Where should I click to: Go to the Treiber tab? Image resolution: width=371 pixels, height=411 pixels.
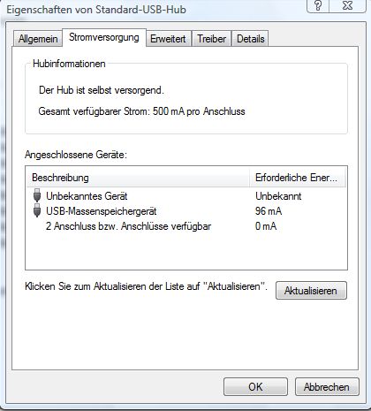(211, 39)
